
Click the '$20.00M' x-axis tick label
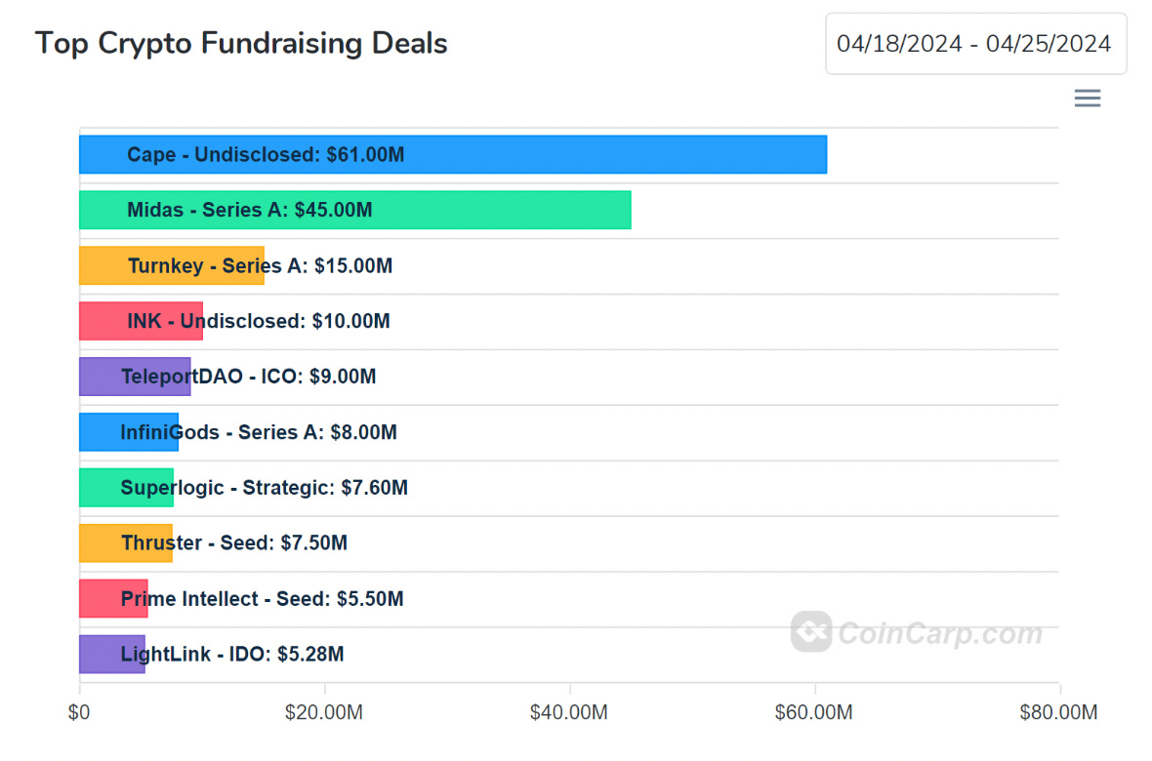[x=324, y=713]
